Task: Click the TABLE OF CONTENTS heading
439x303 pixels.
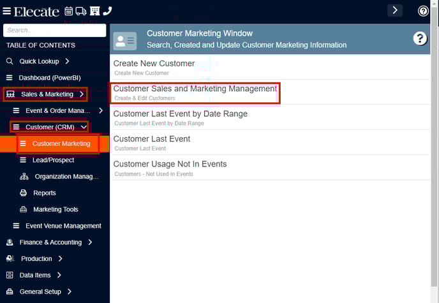Action: (x=41, y=45)
